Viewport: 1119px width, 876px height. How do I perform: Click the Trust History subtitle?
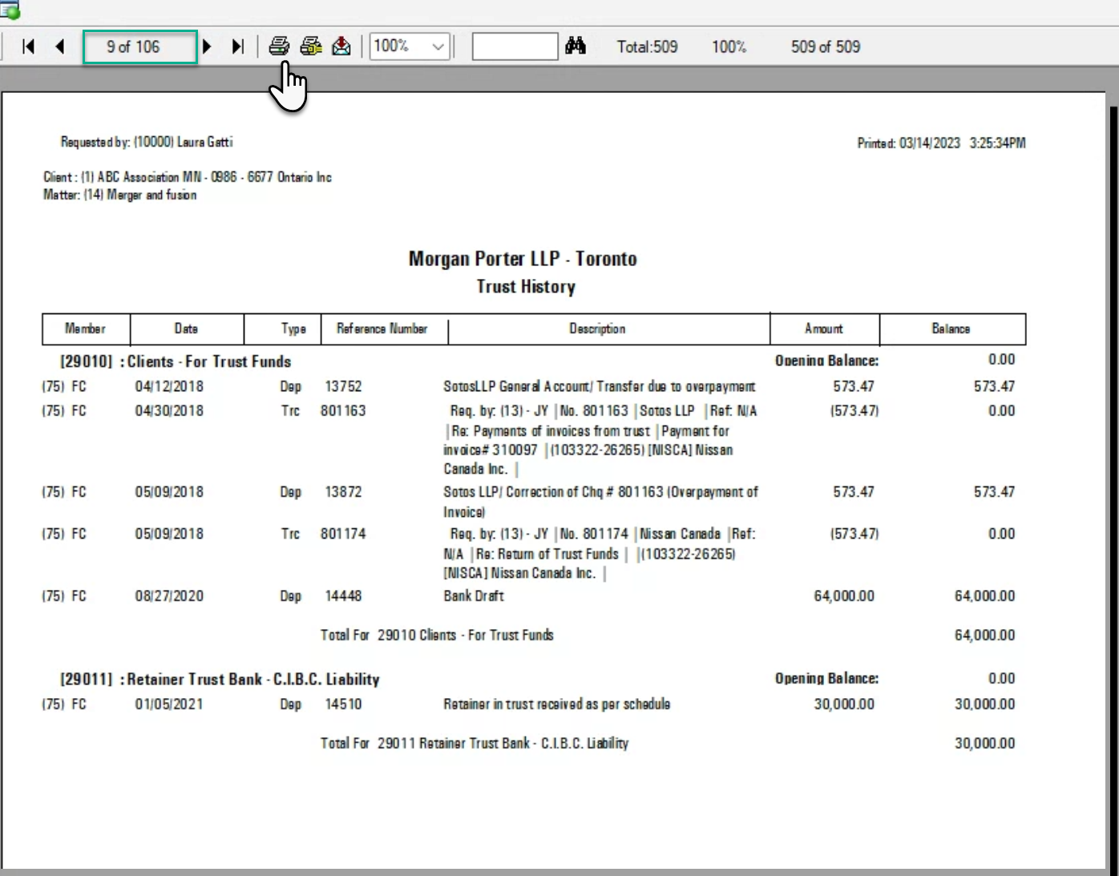click(x=526, y=287)
